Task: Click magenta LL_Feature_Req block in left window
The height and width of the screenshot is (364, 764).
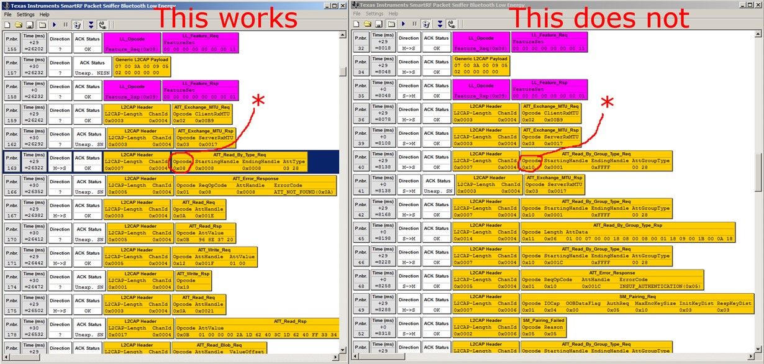Action: (199, 43)
